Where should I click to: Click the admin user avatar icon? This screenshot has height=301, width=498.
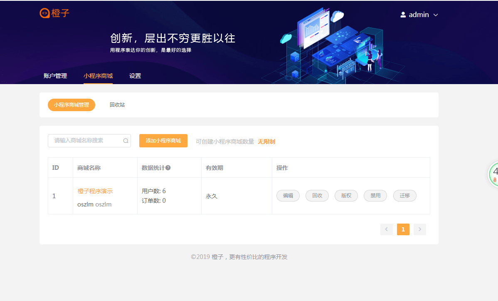(x=403, y=15)
